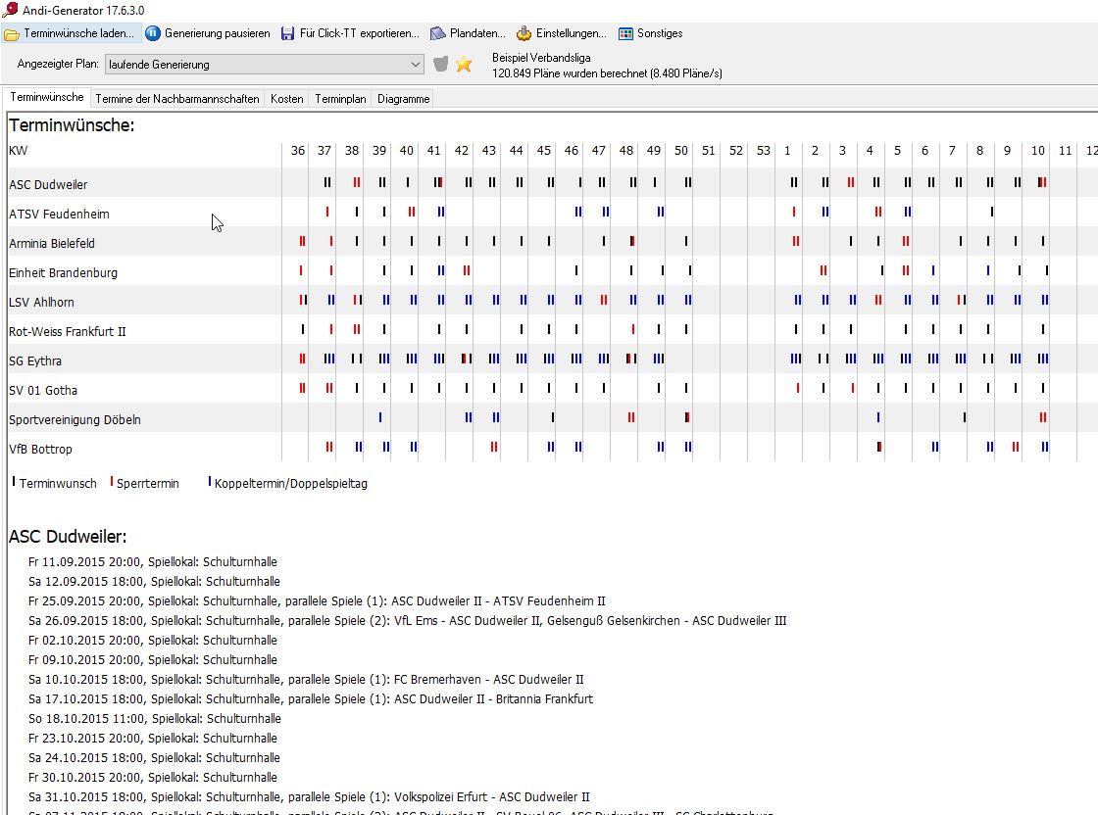
Task: Open the Kosten tab
Action: (287, 99)
